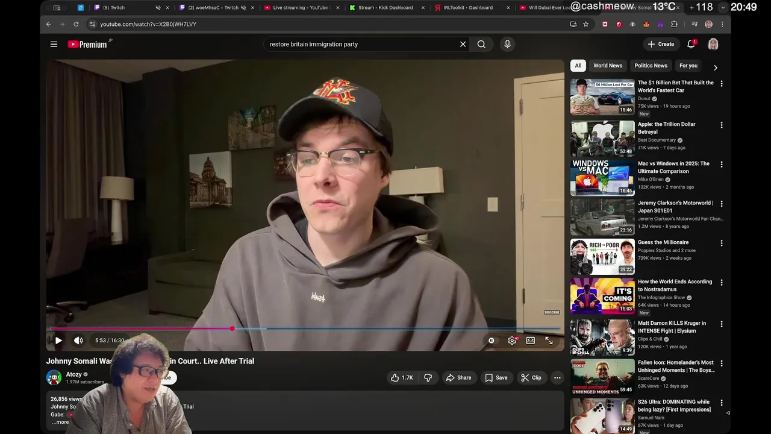Go back with the browser back arrow
Image resolution: width=771 pixels, height=434 pixels.
49,24
